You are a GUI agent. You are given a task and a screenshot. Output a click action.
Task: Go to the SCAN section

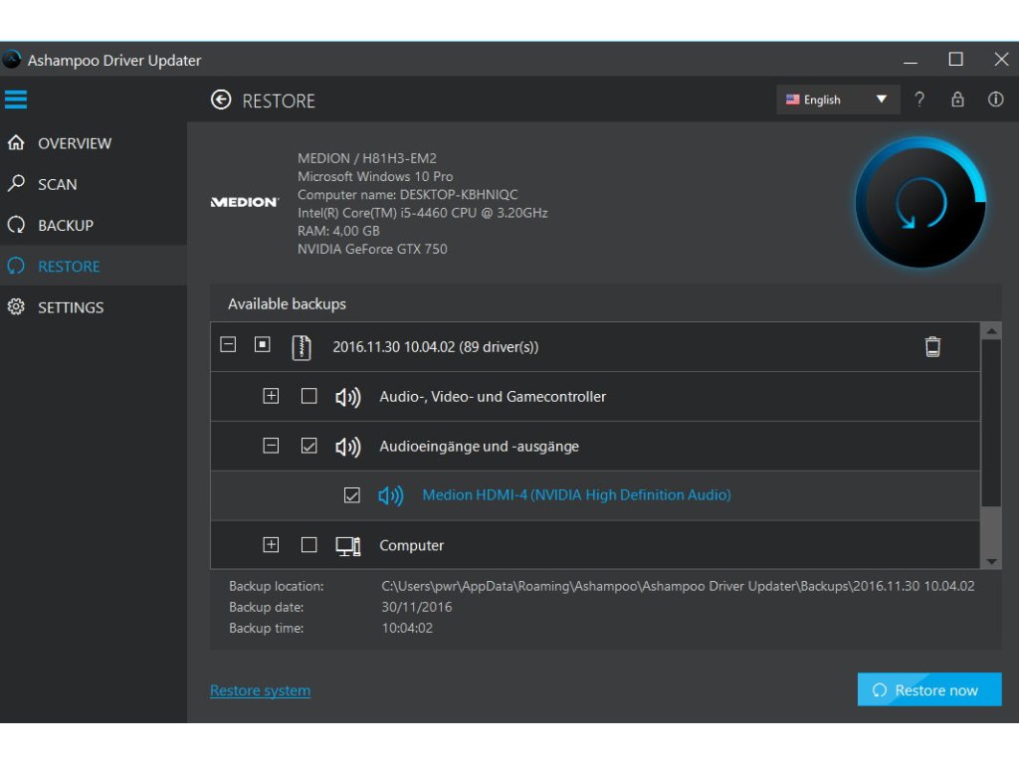click(x=57, y=184)
